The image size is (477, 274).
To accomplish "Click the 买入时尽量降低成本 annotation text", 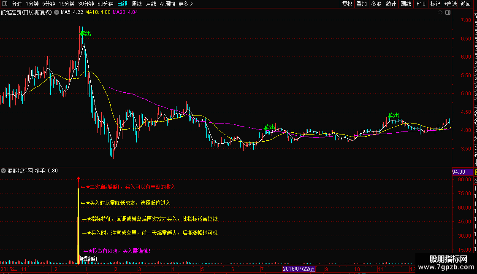I will (126, 203).
